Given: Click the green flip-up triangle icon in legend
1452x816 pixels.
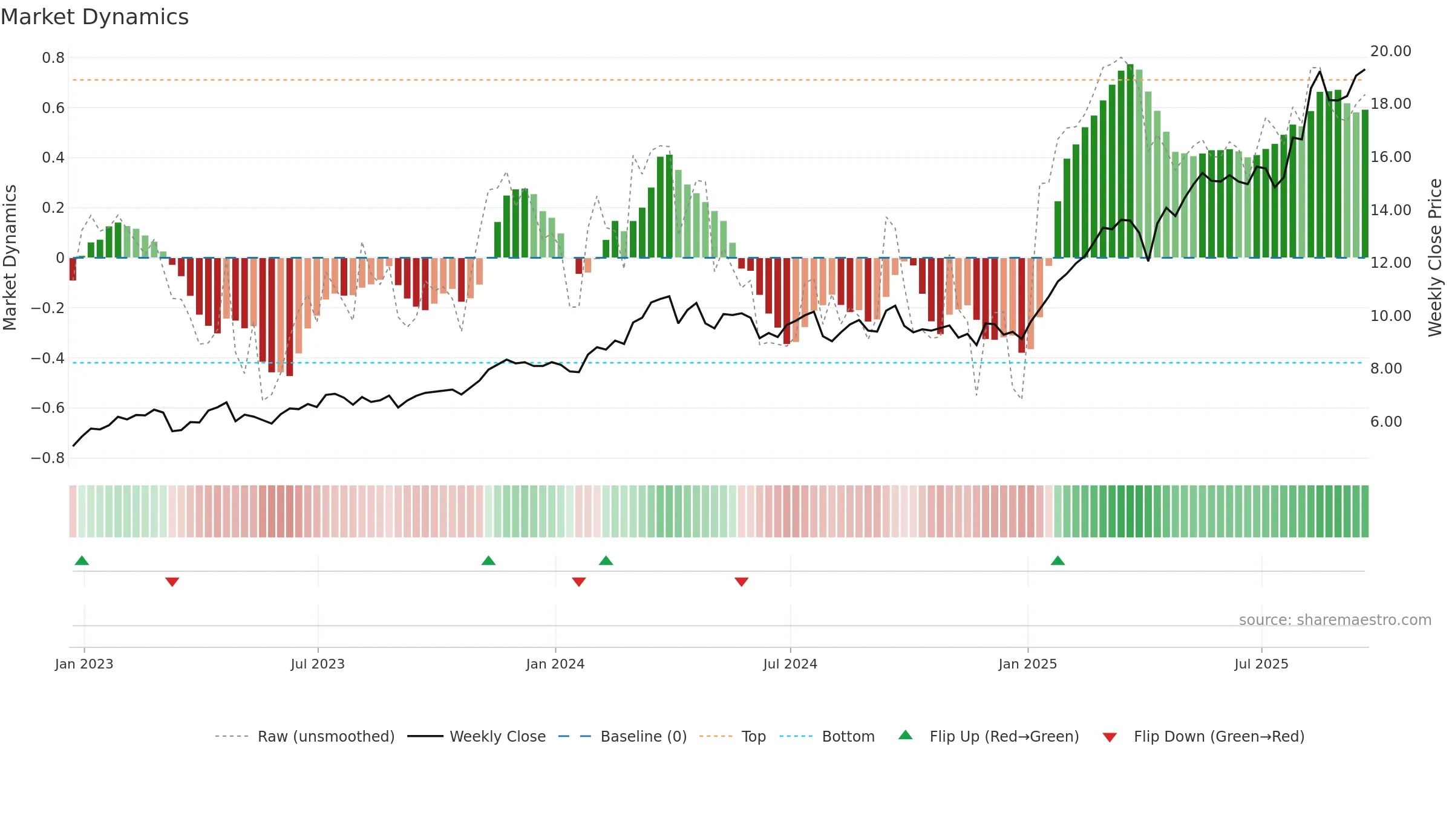Looking at the screenshot, I should tap(906, 735).
